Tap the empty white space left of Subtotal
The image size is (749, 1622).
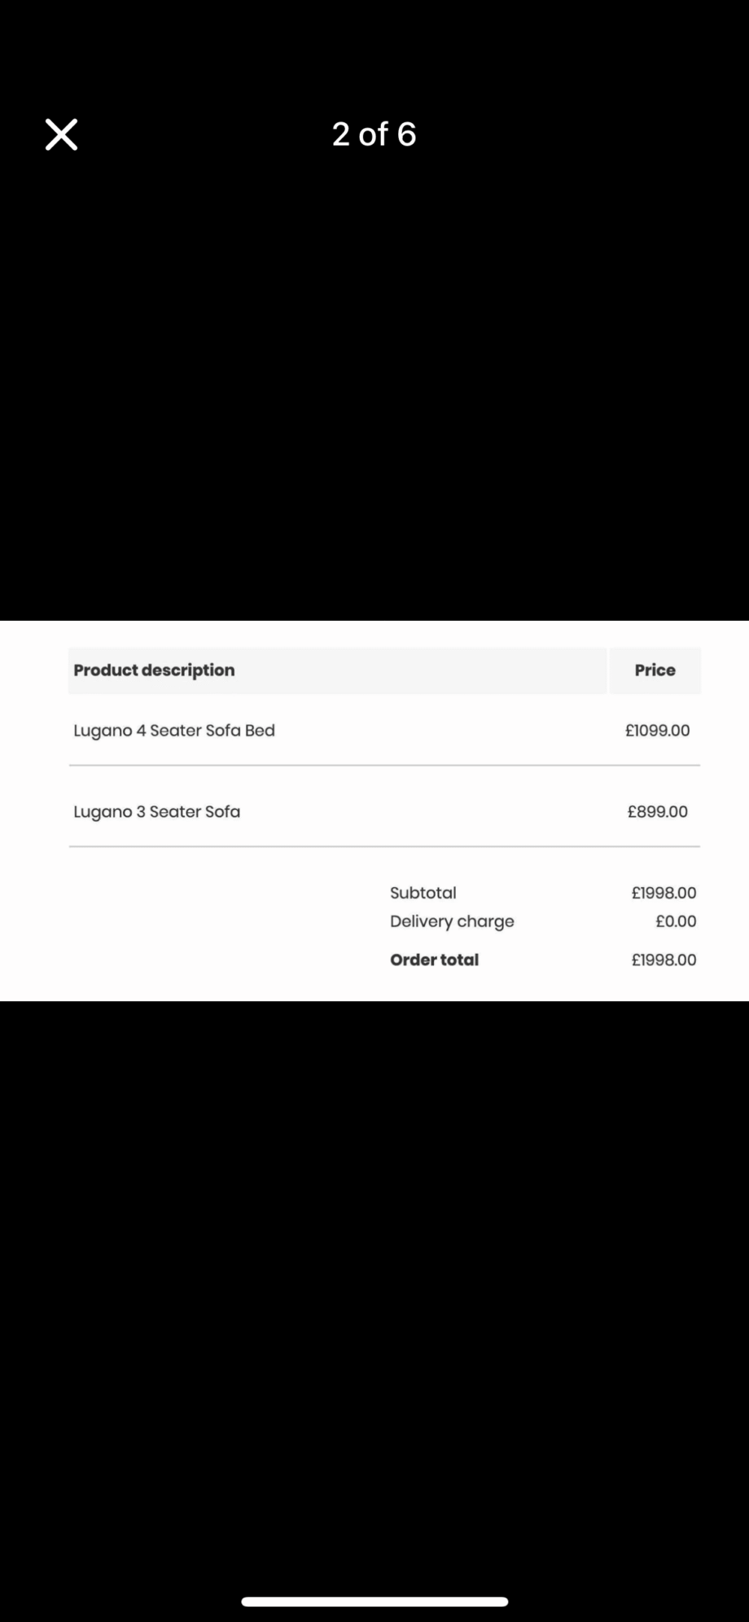(220, 925)
